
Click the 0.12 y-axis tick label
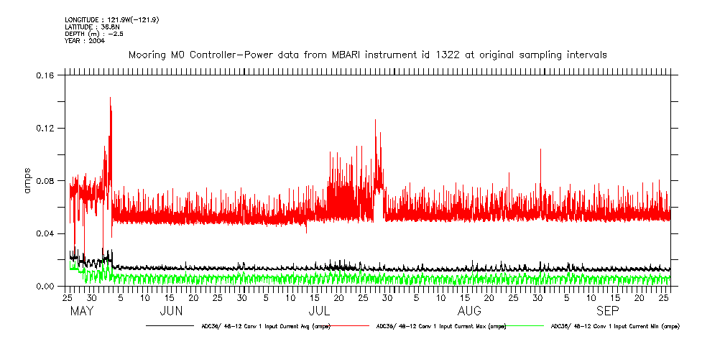[46, 128]
